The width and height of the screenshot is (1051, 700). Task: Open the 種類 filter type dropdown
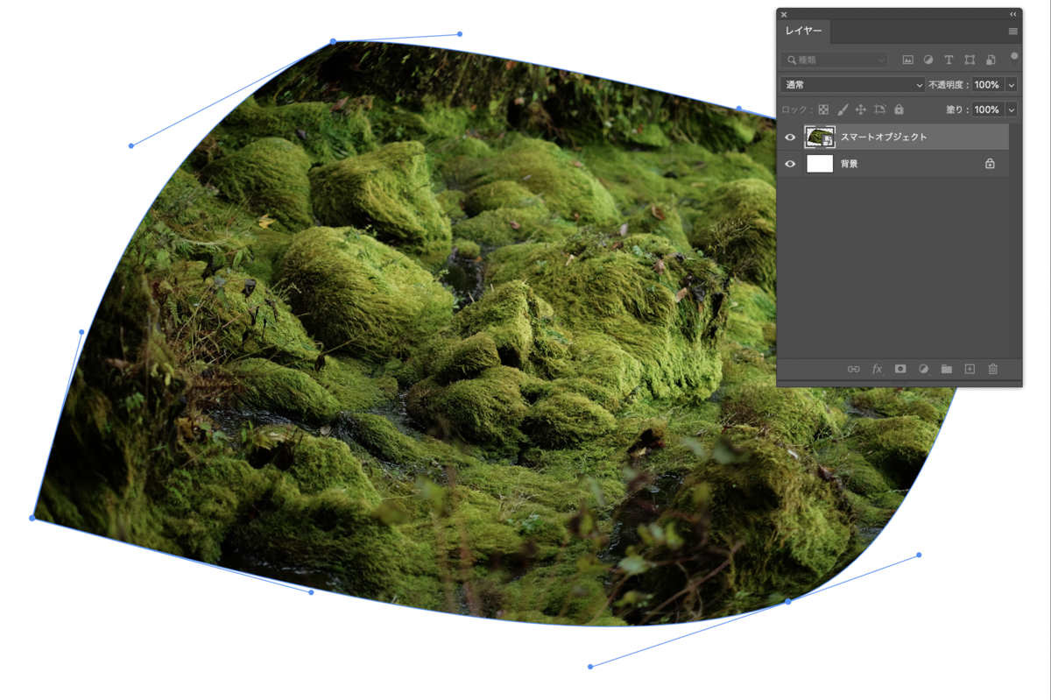tap(834, 60)
